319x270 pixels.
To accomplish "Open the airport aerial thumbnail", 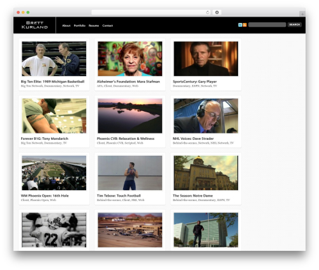I will (130, 230).
